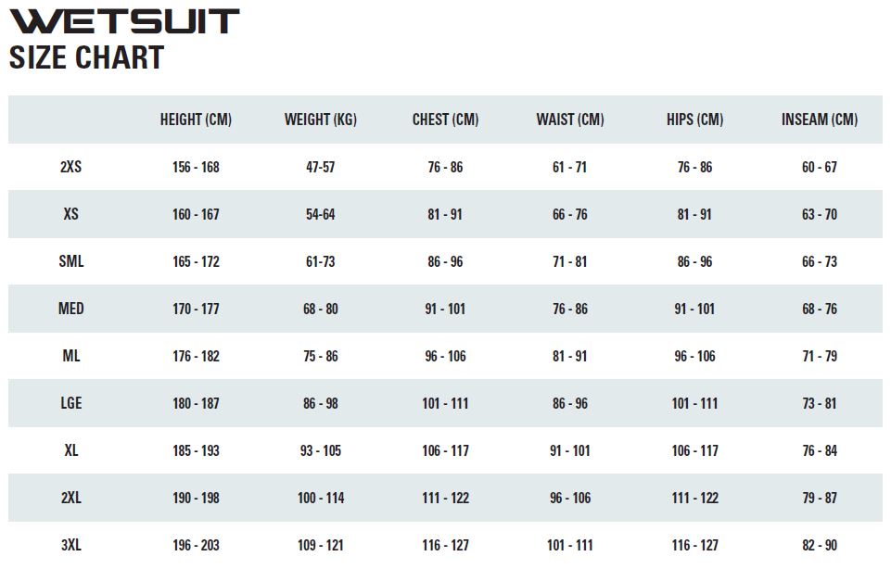Click the SIZE CHART heading
This screenshot has height=569, width=891.
pyautogui.click(x=86, y=58)
